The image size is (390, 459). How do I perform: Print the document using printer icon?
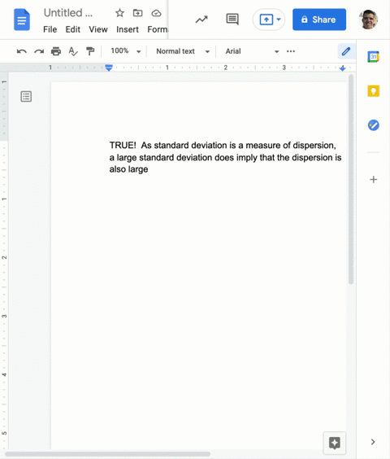[56, 51]
